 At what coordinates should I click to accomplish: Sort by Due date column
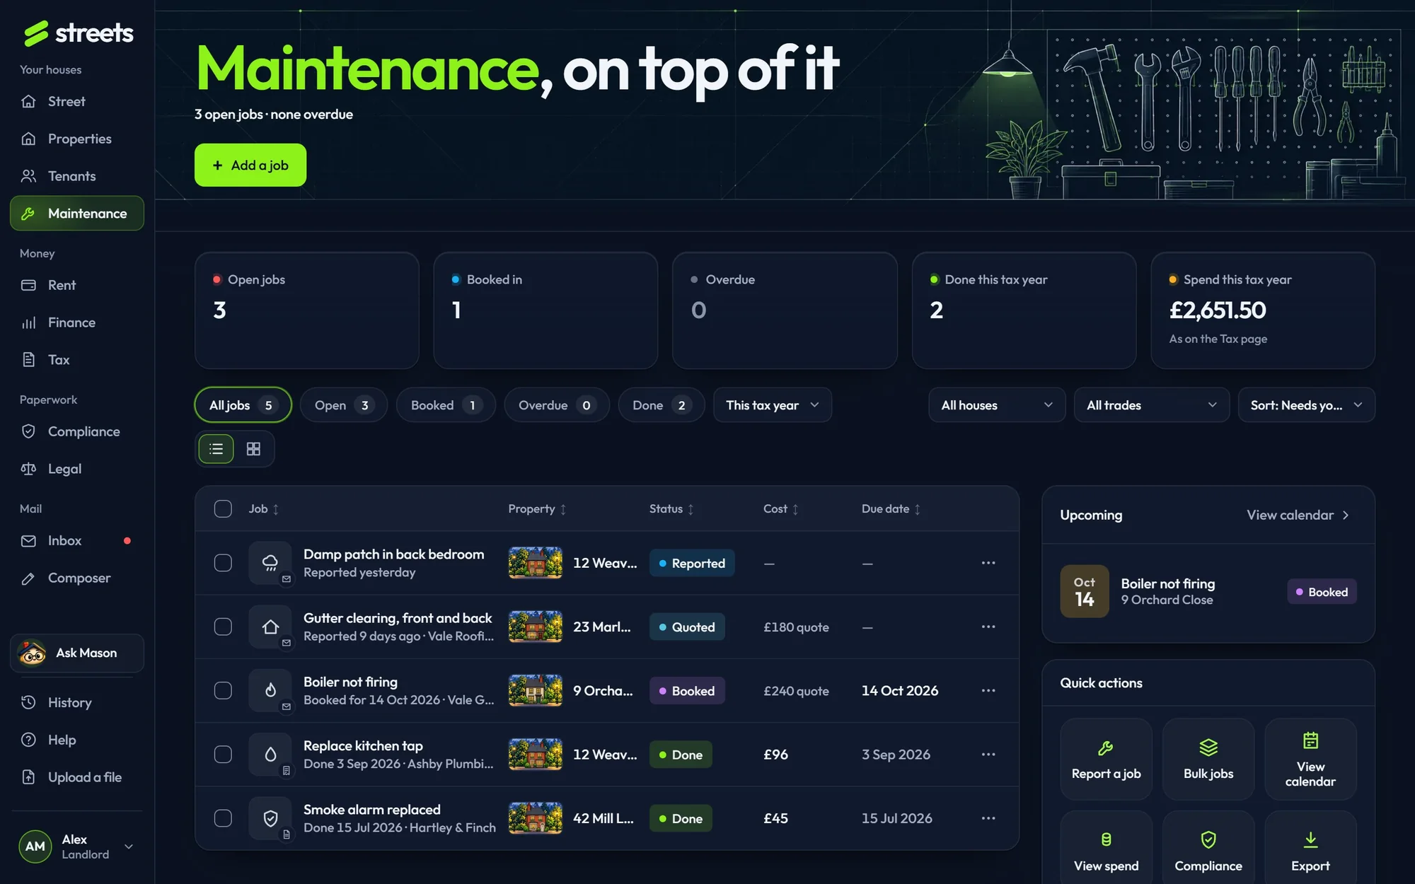pos(891,509)
